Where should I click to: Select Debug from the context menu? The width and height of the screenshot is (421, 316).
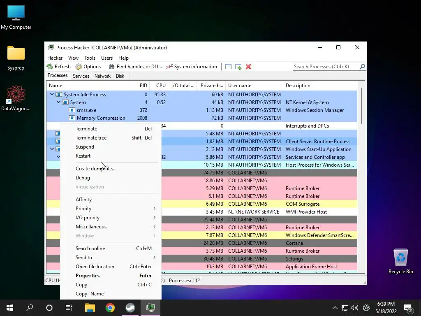click(111, 178)
